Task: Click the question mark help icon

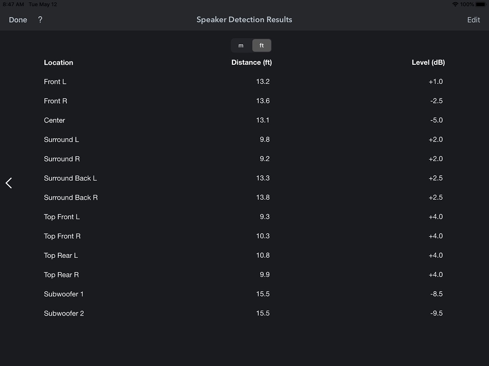Action: pos(40,20)
